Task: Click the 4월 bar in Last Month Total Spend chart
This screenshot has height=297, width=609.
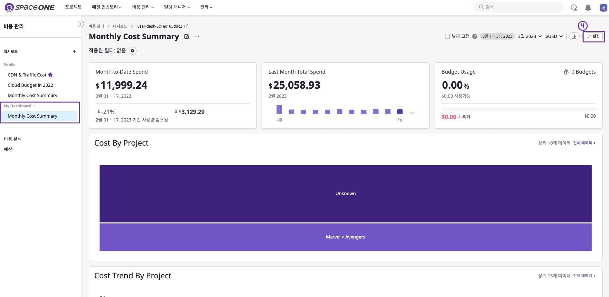Action: (x=279, y=109)
